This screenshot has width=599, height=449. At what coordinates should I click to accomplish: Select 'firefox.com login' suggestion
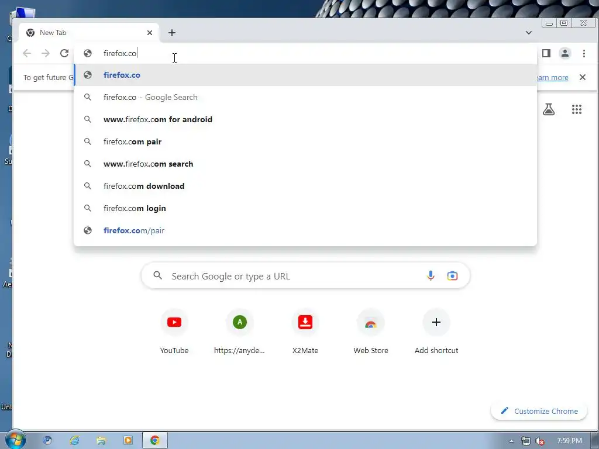[305, 208]
